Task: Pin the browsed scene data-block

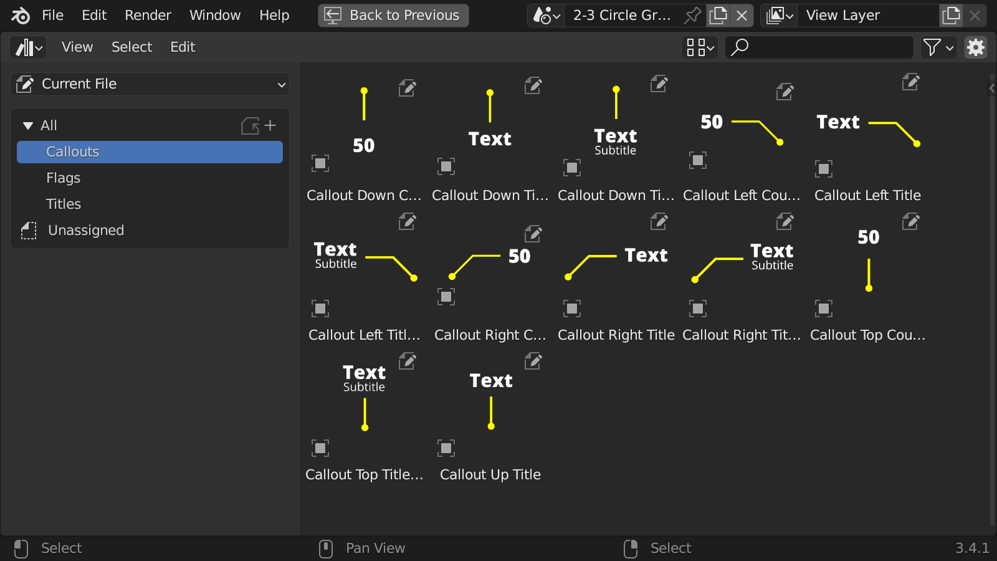Action: click(693, 16)
